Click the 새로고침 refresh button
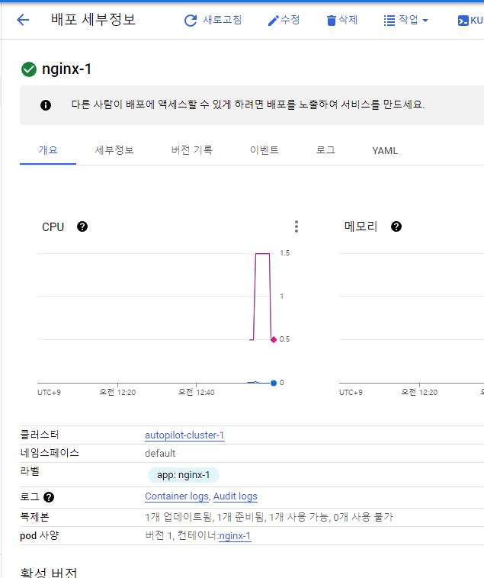The image size is (484, 578). pos(213,20)
